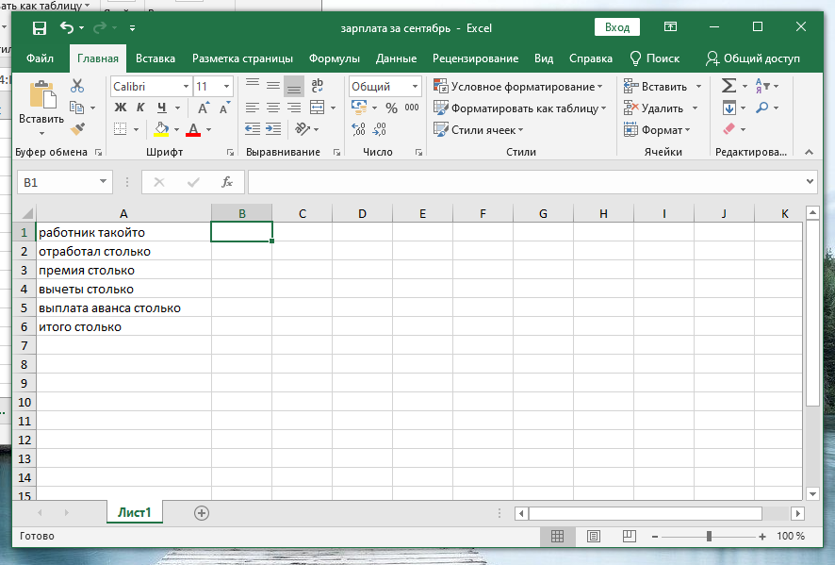Toggle underline Ч formatting
The width and height of the screenshot is (835, 565).
pyautogui.click(x=162, y=108)
